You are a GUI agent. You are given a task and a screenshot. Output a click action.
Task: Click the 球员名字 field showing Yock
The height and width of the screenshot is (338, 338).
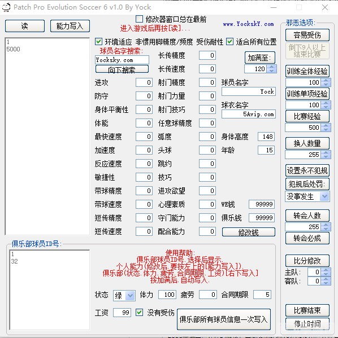point(249,91)
